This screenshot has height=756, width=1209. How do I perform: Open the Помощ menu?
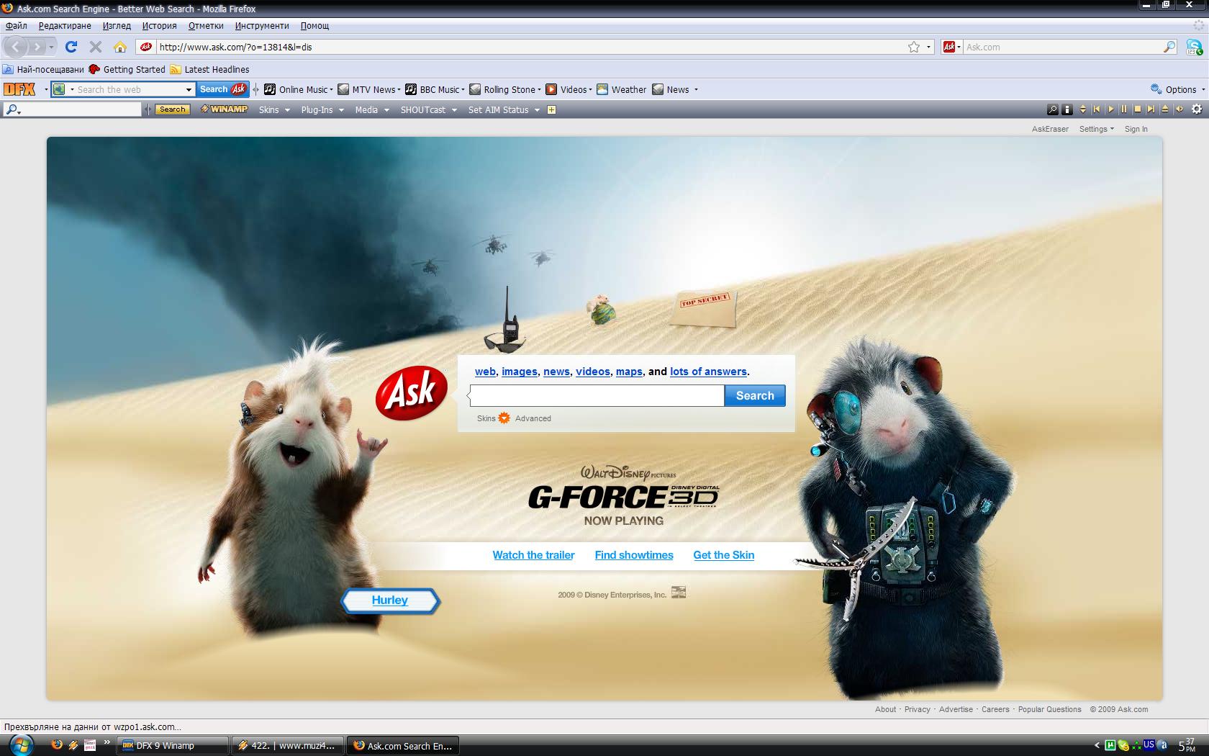click(x=314, y=26)
